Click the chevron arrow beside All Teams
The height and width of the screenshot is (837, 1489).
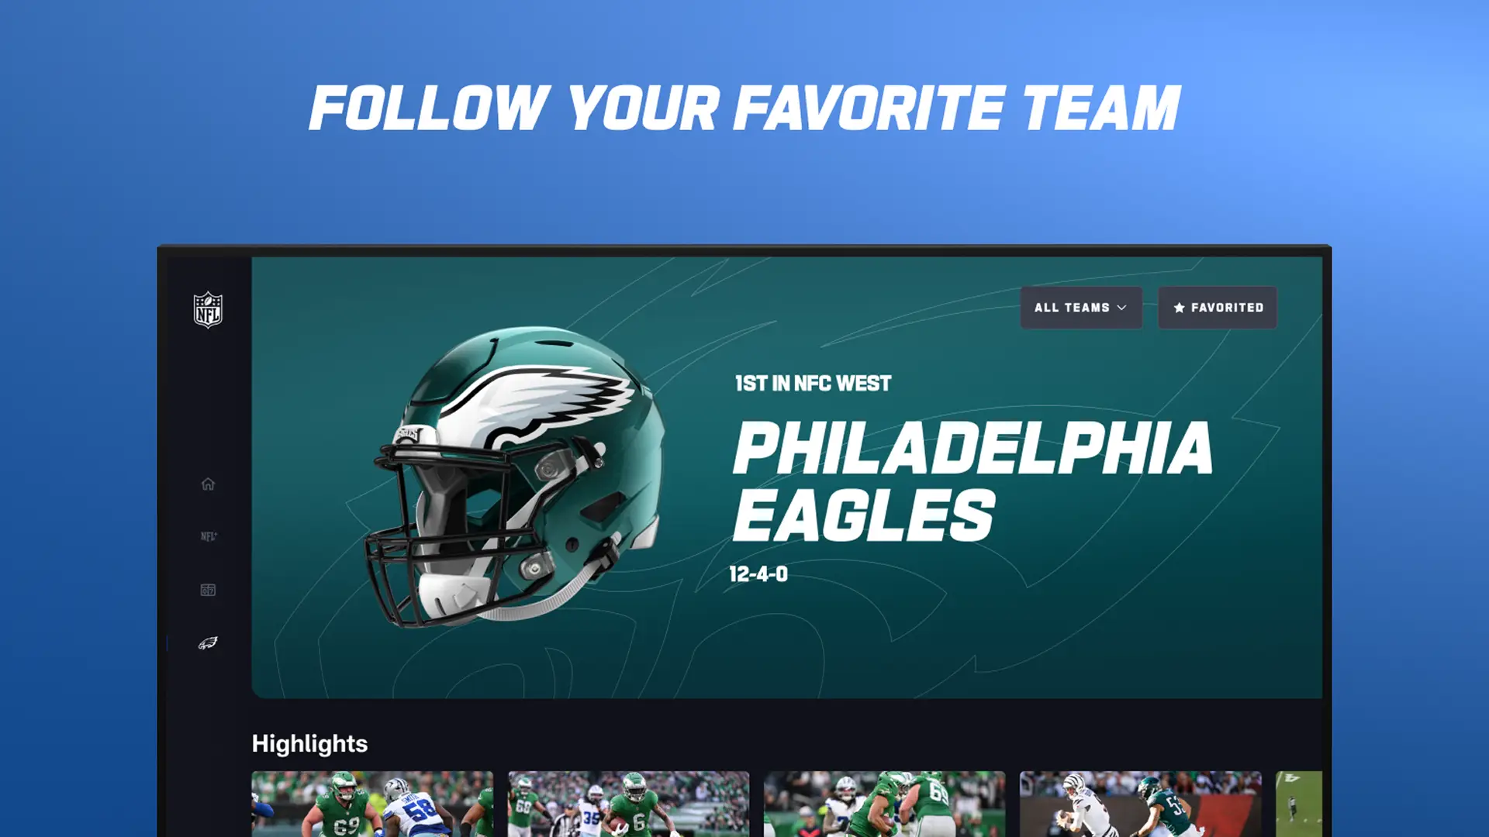tap(1121, 308)
